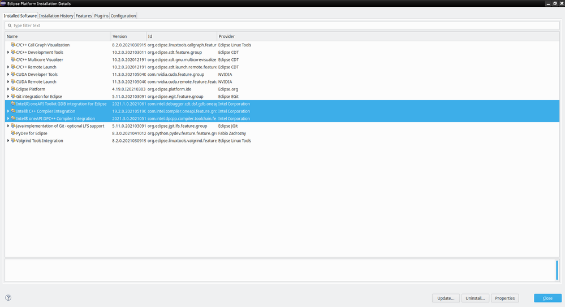The width and height of the screenshot is (565, 307).
Task: Select the Valgrind Tools Integration row name
Action: pyautogui.click(x=40, y=141)
